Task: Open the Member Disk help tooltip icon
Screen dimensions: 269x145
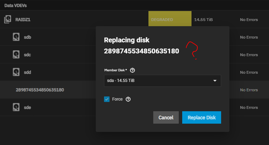Action: click(x=132, y=70)
